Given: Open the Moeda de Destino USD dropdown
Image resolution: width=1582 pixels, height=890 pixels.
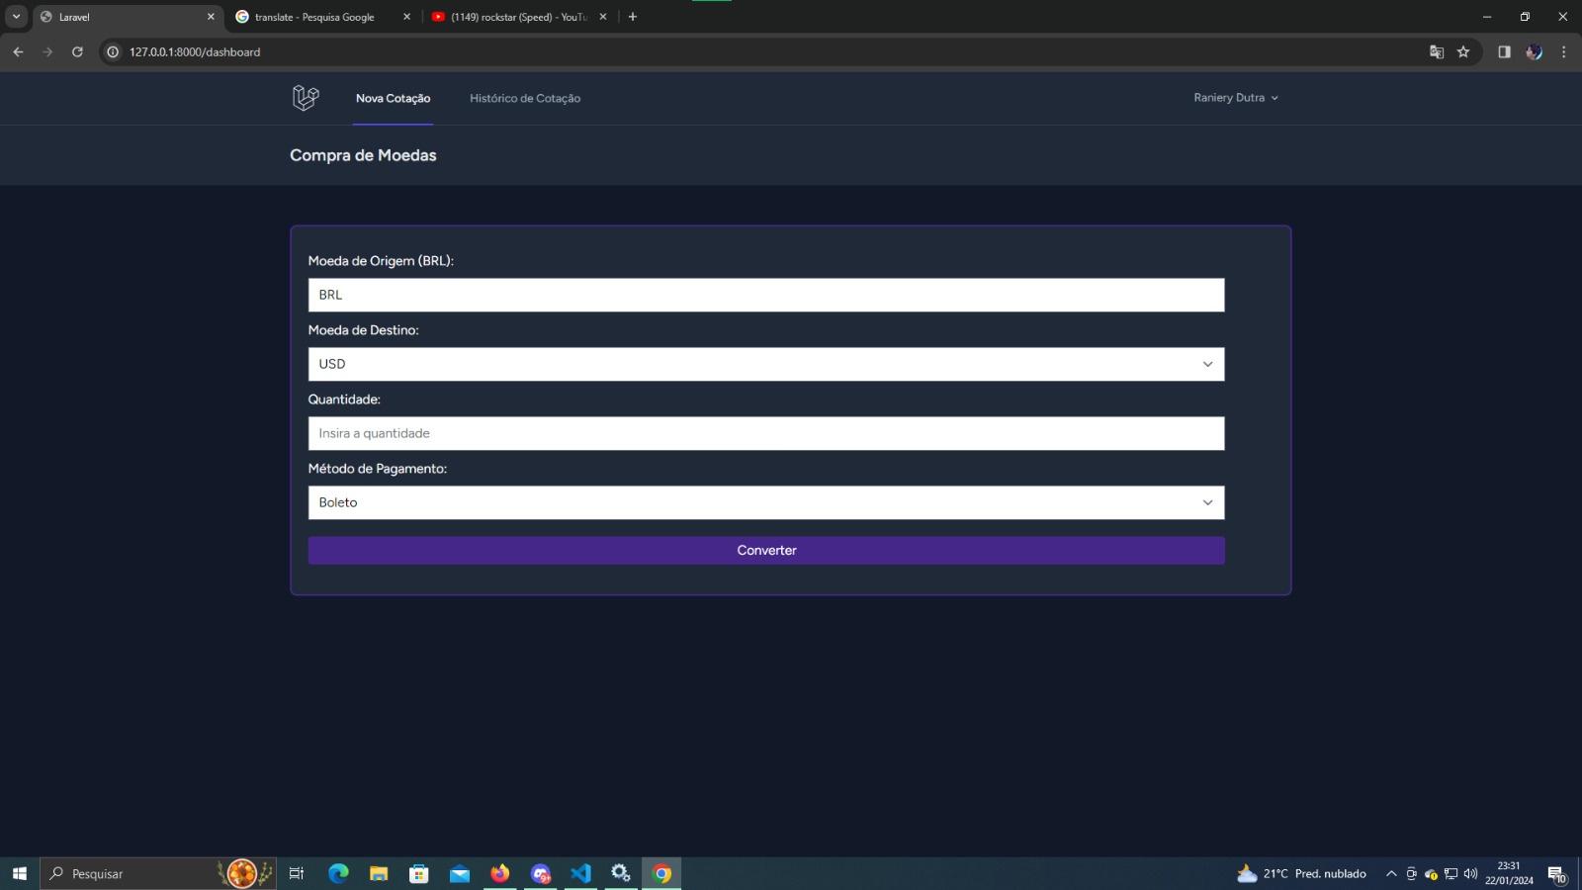Looking at the screenshot, I should (766, 364).
